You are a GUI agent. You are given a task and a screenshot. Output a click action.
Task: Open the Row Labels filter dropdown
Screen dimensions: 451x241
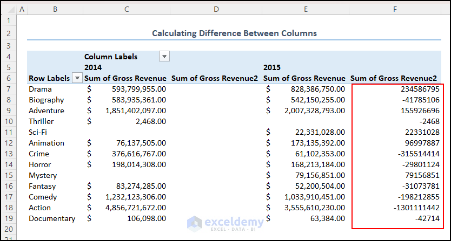tap(77, 78)
